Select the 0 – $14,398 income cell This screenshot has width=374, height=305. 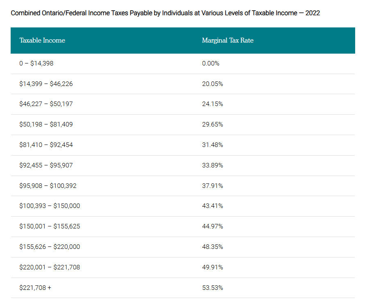click(36, 63)
